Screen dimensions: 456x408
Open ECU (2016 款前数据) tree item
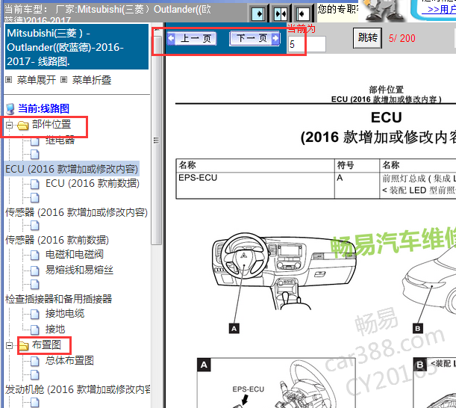(x=93, y=183)
